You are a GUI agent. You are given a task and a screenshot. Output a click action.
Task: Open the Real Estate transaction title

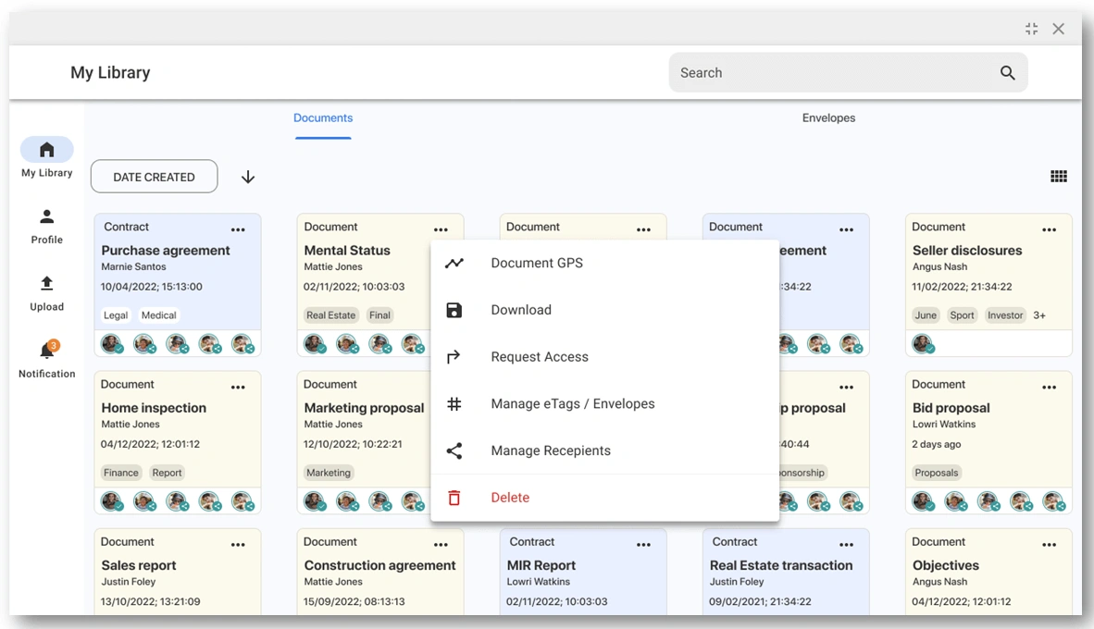781,565
